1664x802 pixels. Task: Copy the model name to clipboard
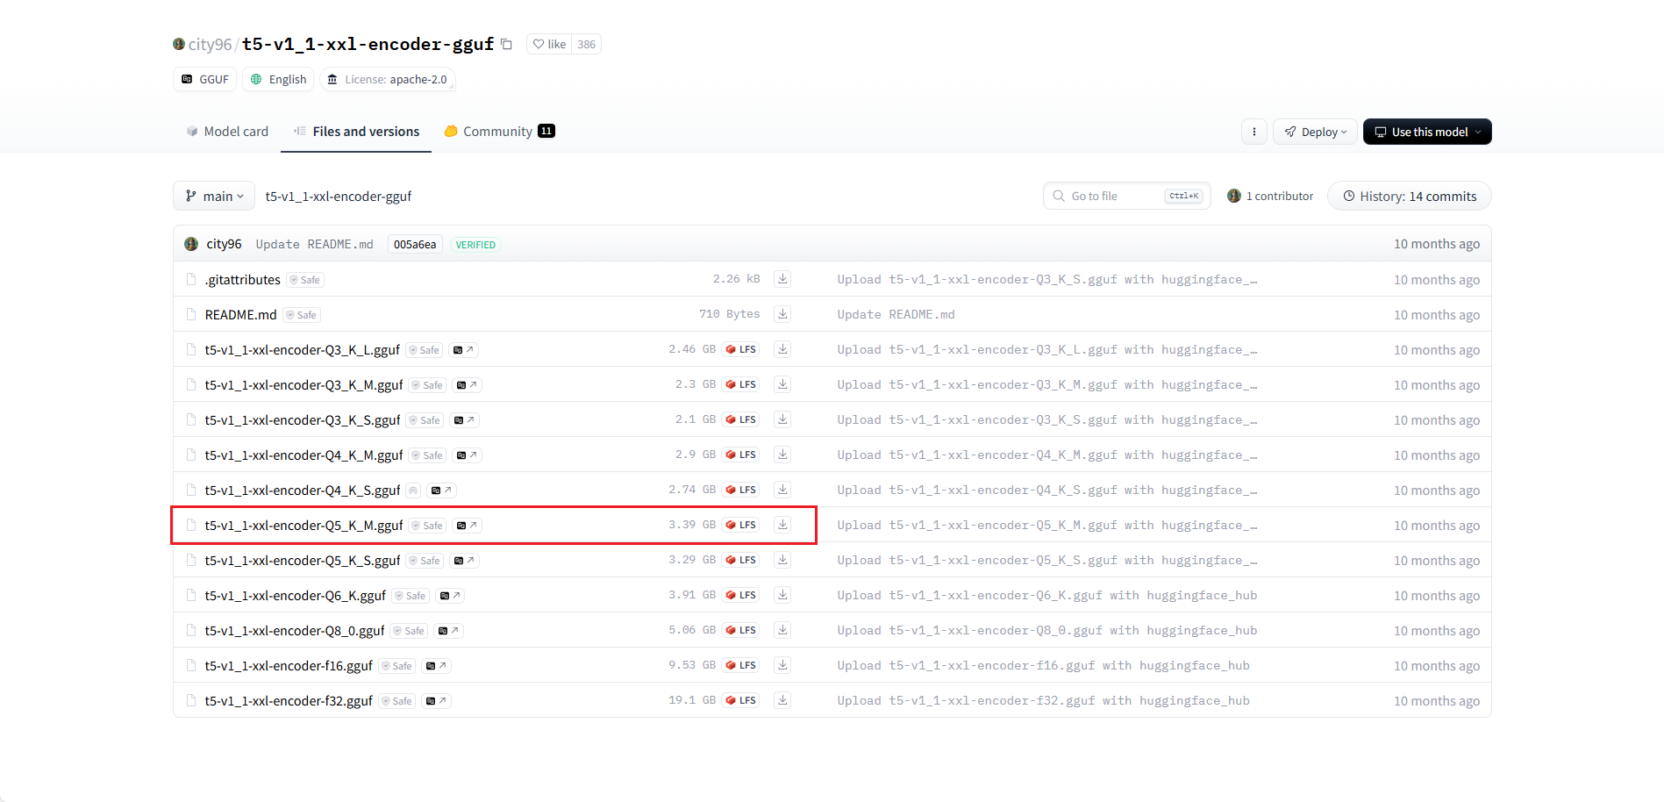[506, 44]
